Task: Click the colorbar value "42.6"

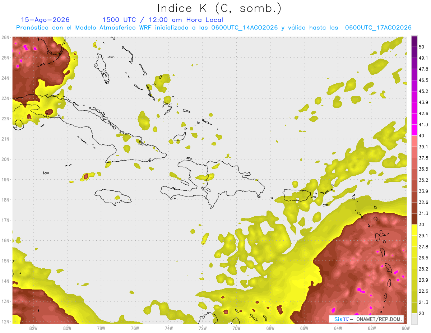Action: click(x=423, y=114)
